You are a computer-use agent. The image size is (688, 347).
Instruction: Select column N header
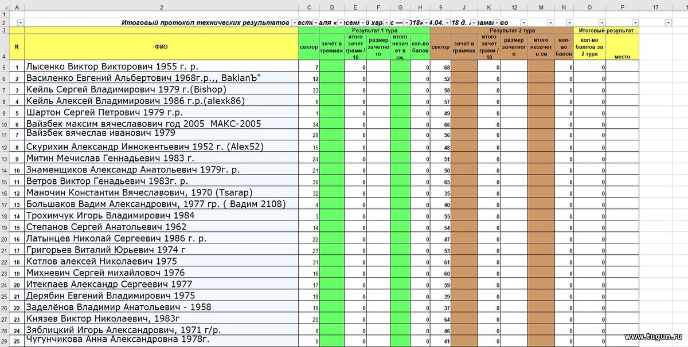(564, 7)
